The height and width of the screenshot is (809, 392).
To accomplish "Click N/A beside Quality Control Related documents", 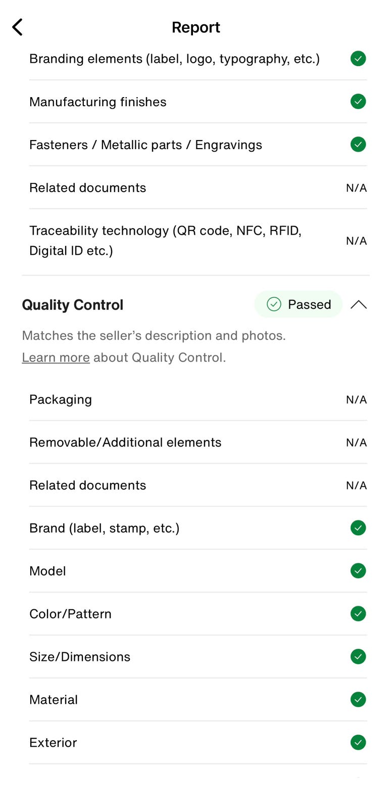I will [x=356, y=485].
